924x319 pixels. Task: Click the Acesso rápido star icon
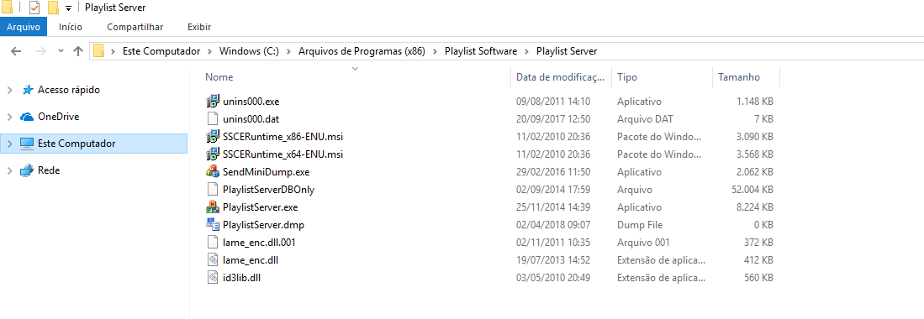tap(27, 90)
